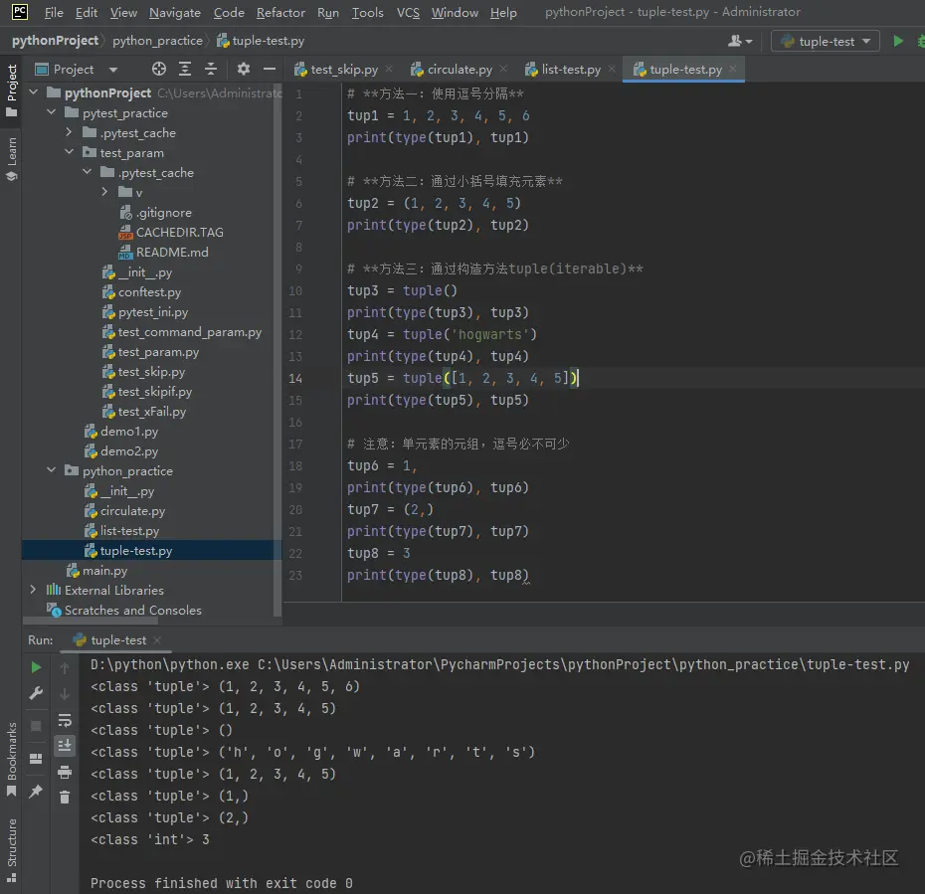Open project panel gear settings
Viewport: 925px width, 894px height.
243,69
